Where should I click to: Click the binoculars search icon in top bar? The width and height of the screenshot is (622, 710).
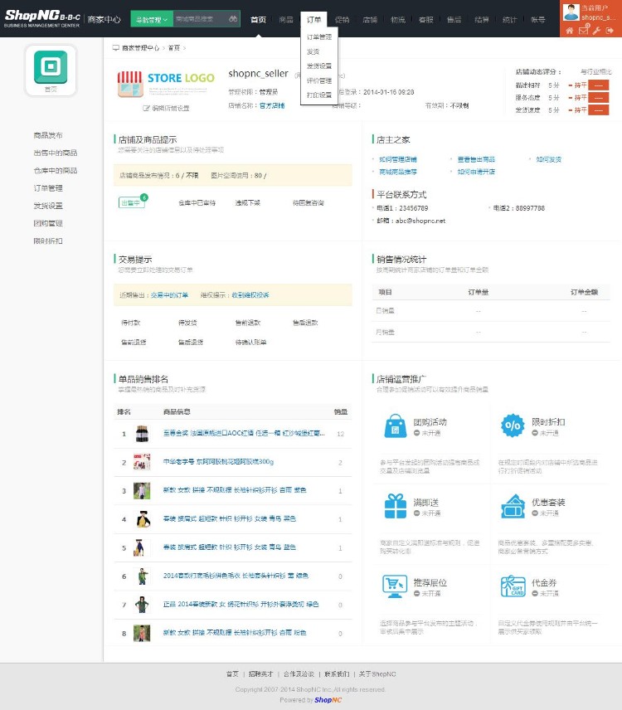(x=234, y=18)
